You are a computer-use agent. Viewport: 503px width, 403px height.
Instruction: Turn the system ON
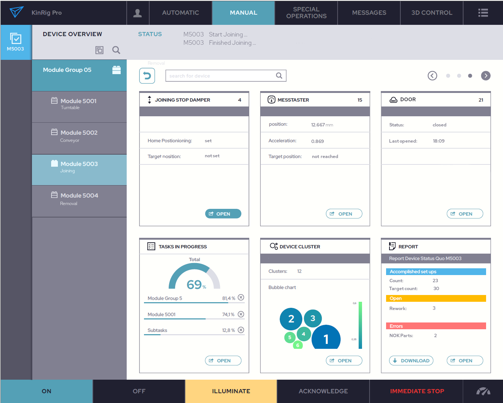tap(46, 391)
